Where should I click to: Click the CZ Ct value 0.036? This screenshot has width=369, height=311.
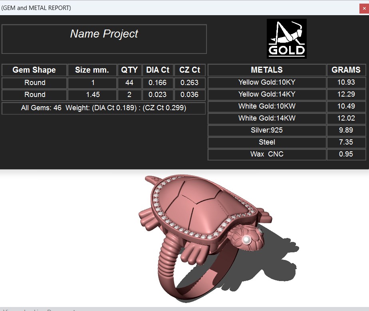coord(190,95)
